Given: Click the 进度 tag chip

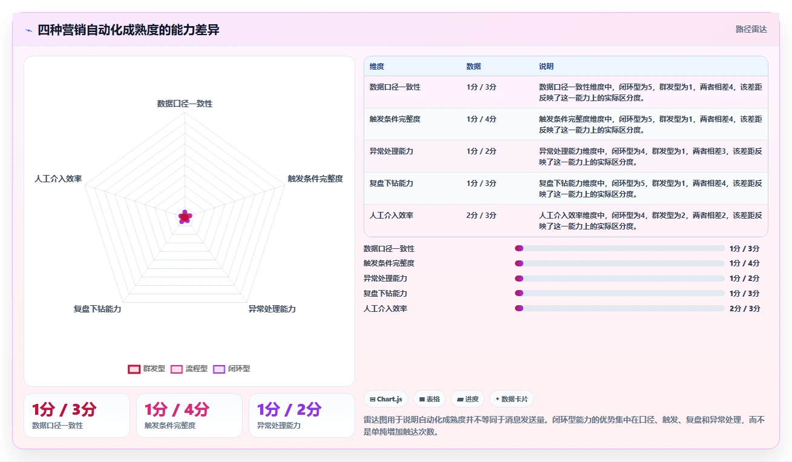Looking at the screenshot, I should pos(468,399).
